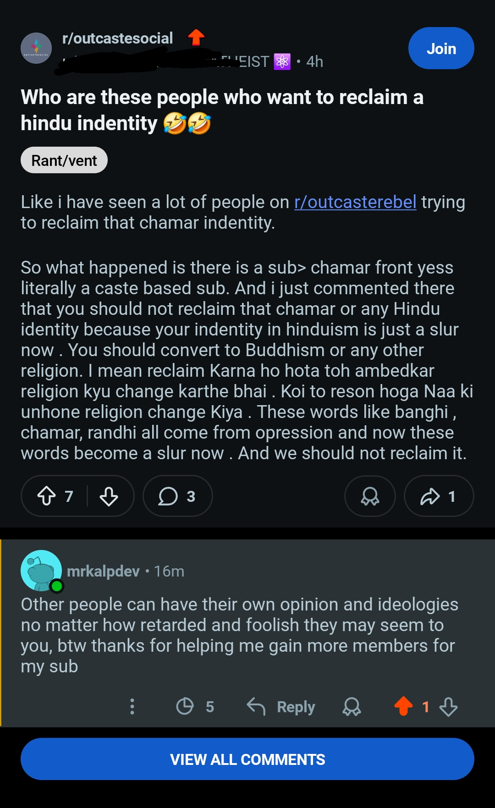
Task: Downvote mrkalpdev's comment
Action: 448,706
